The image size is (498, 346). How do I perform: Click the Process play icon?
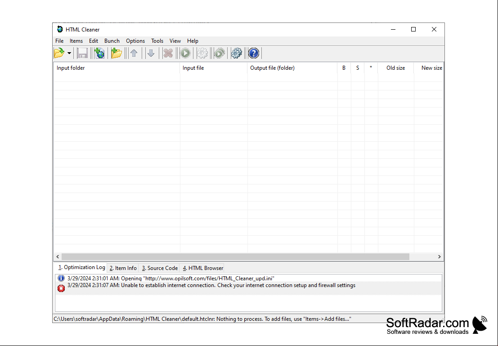point(185,53)
